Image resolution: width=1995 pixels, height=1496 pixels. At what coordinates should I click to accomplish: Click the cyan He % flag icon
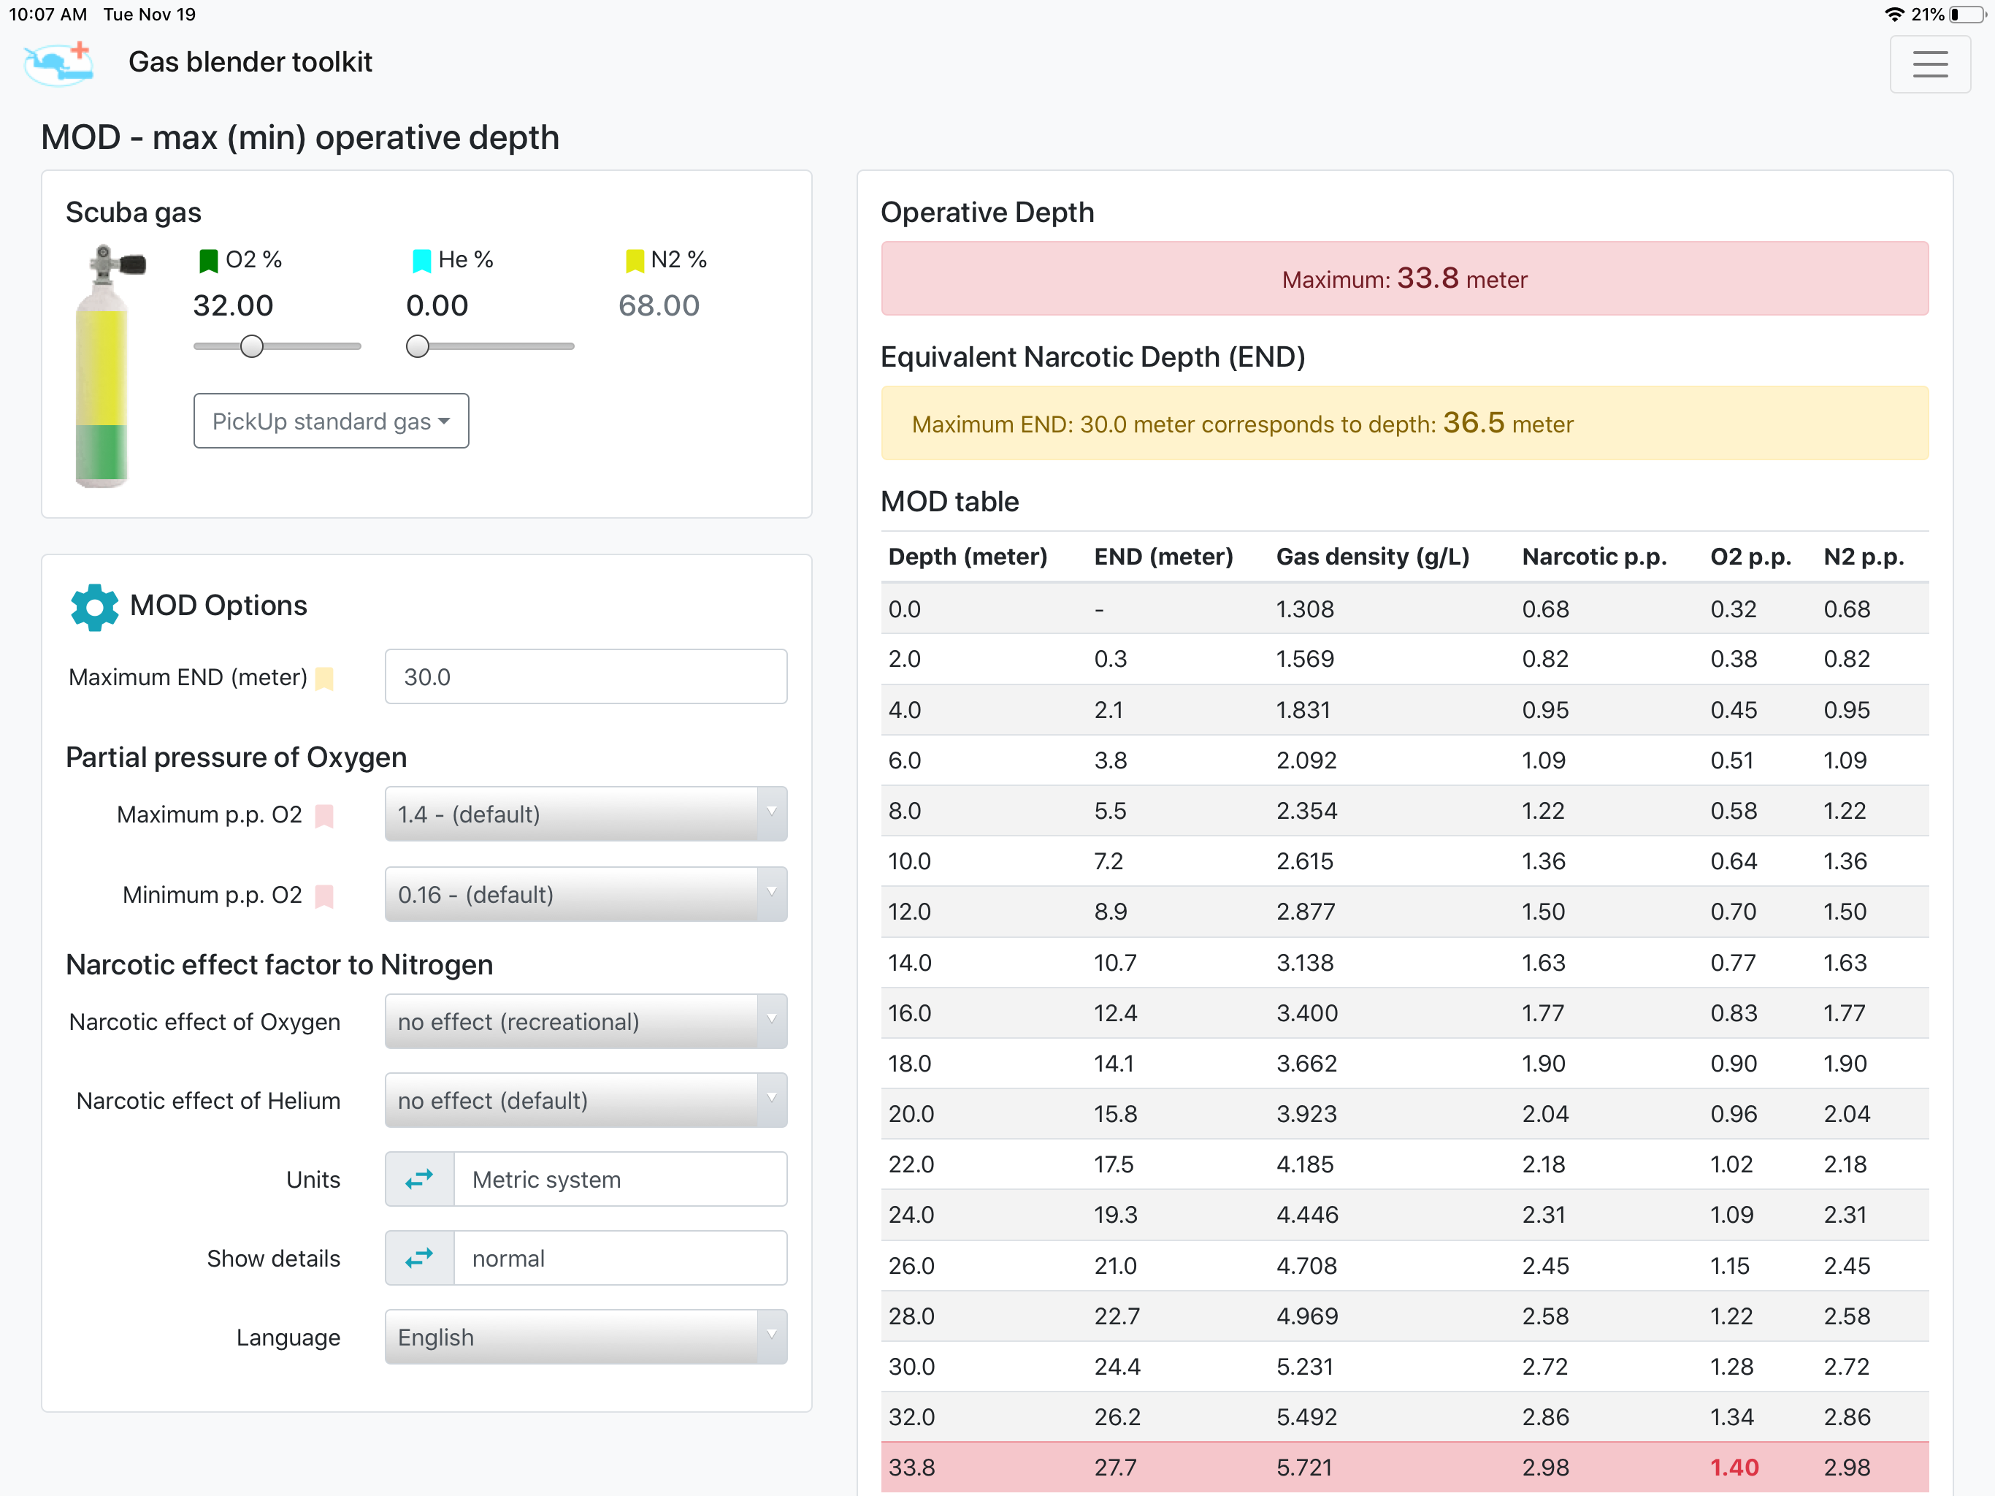click(421, 261)
